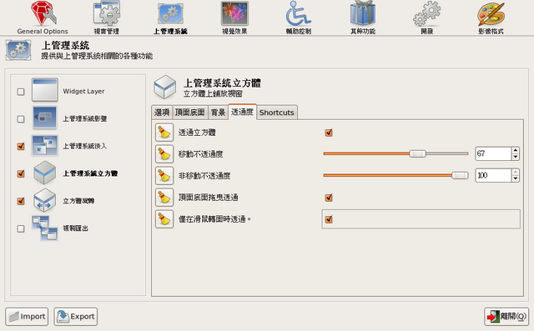The height and width of the screenshot is (331, 534).
Task: Click the 透通立方體 option label
Action: pos(197,133)
